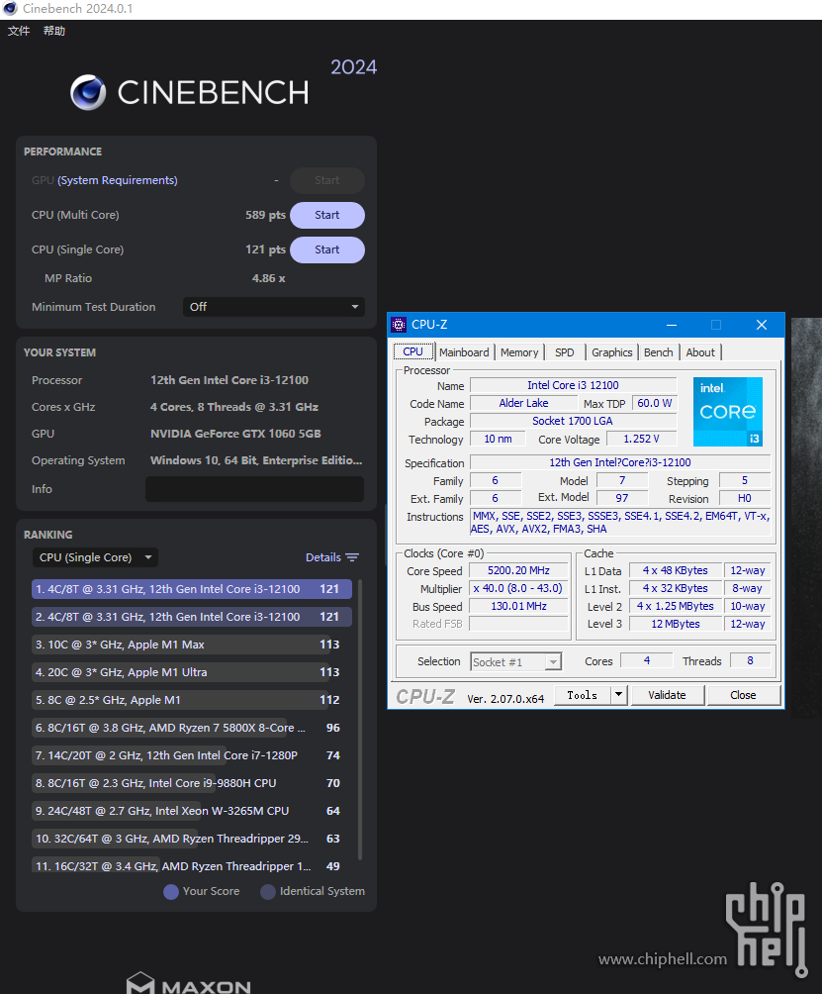Viewport: 822px width, 994px height.
Task: Select the 16C/32T Threadripper ranking row
Action: (x=191, y=865)
